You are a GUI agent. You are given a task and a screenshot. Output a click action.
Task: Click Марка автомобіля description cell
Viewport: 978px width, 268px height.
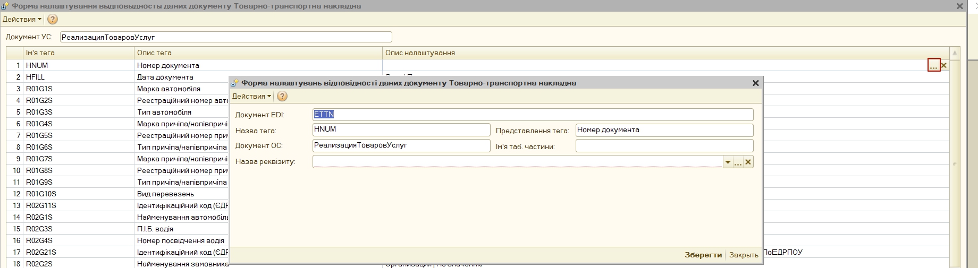(x=181, y=89)
